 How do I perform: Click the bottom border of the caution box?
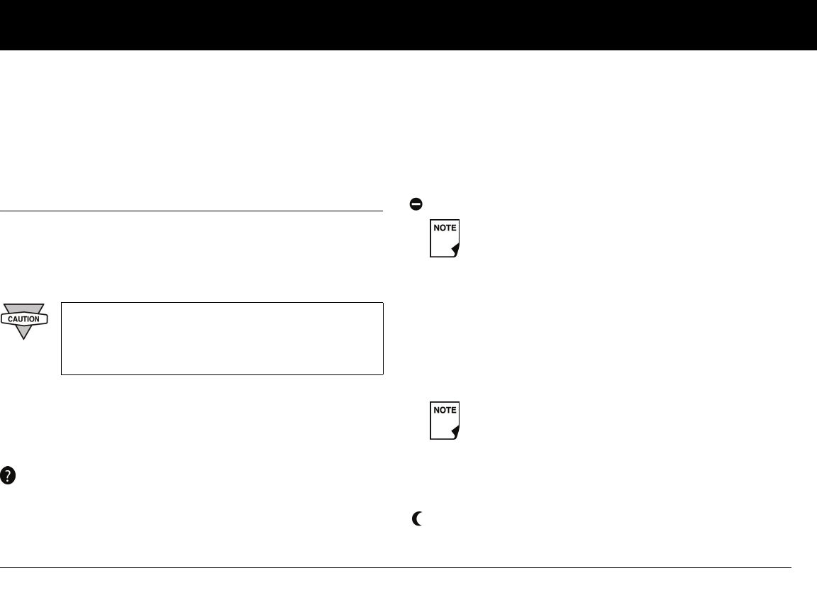point(222,374)
